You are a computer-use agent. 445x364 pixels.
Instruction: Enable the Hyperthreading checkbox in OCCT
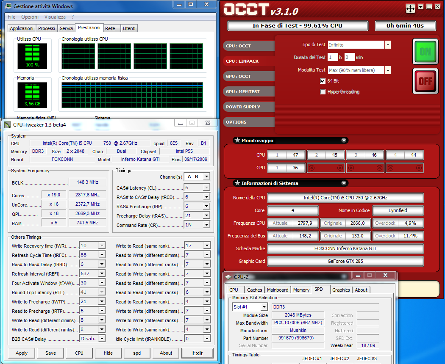pyautogui.click(x=323, y=92)
